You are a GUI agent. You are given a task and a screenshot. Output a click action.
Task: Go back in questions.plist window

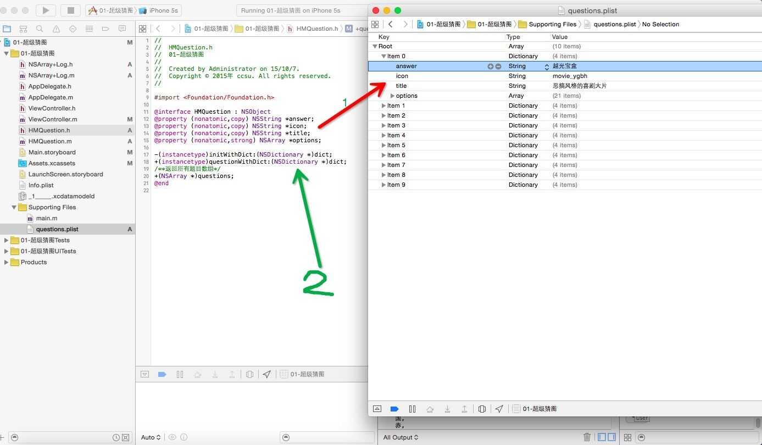coord(391,24)
